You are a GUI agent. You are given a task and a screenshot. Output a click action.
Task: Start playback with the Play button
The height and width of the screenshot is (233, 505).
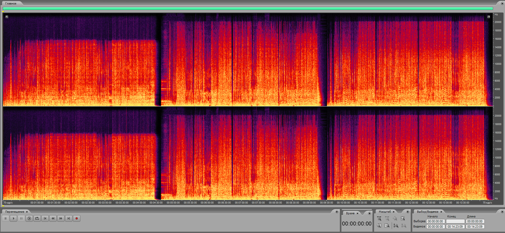tap(13, 218)
